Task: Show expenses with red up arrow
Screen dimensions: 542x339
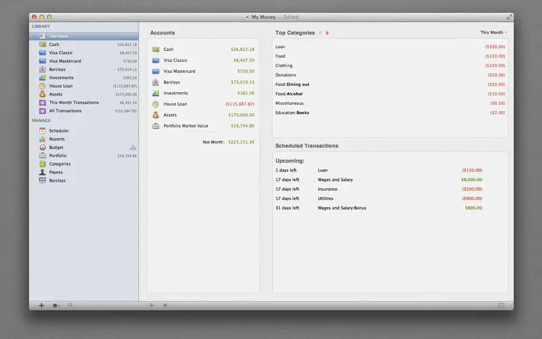Action: (327, 33)
